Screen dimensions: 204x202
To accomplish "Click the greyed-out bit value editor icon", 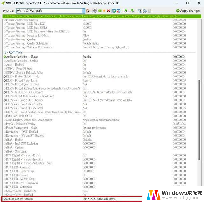I will click(149, 11).
